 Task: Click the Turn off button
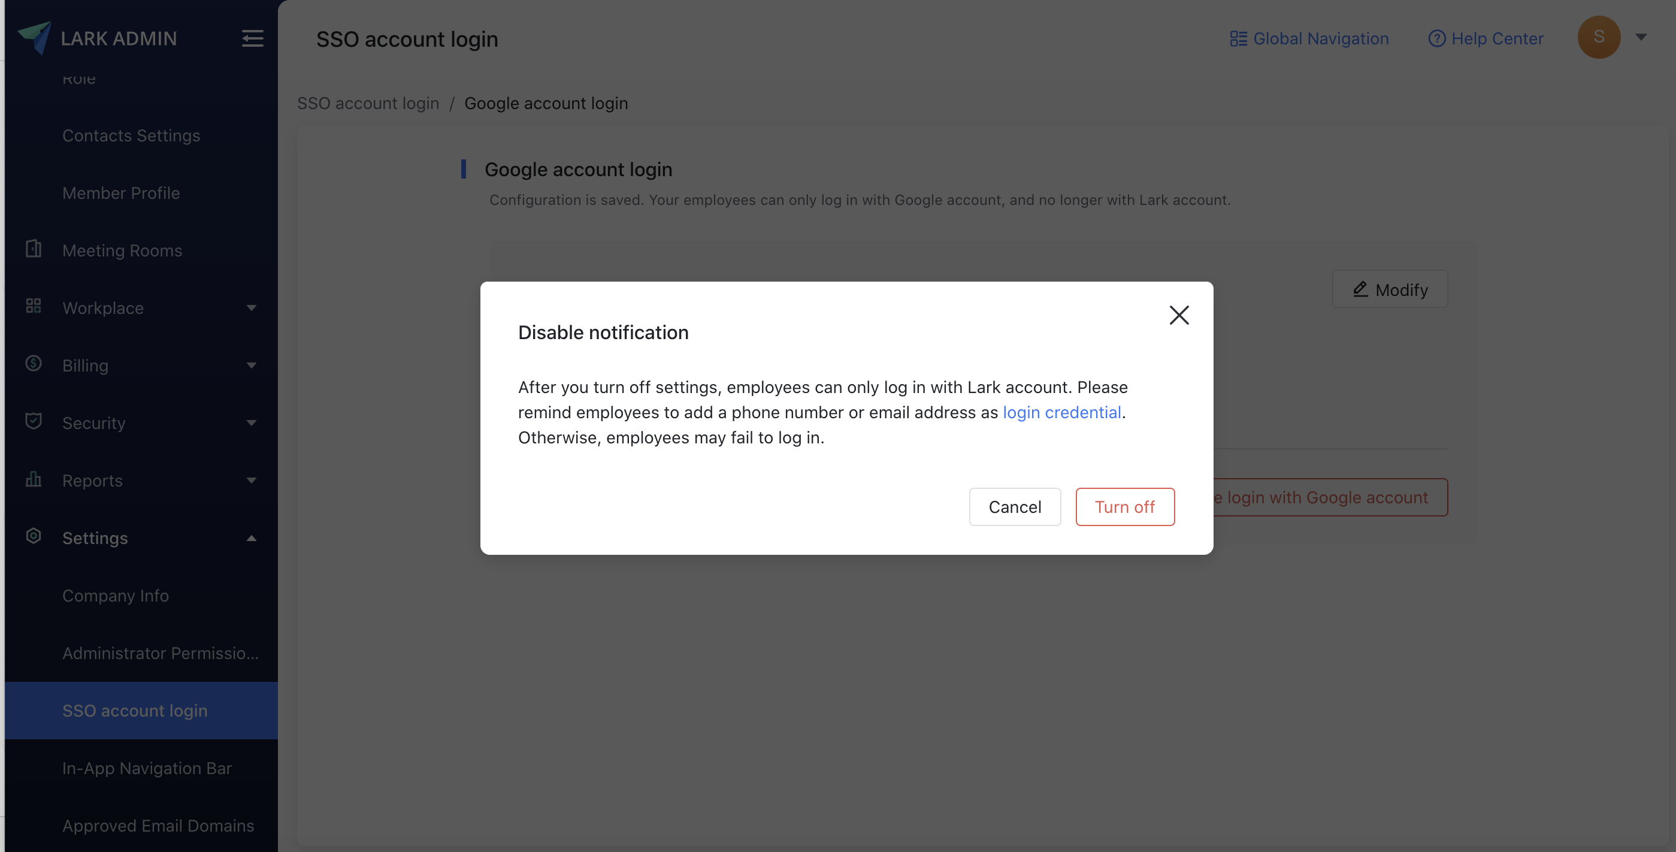(1124, 506)
